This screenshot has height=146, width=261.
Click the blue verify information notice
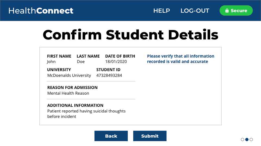[x=181, y=59]
